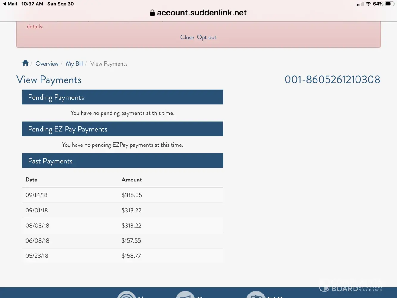The width and height of the screenshot is (397, 298).
Task: Tap the Sun Sep 30 date
Action: tap(60, 4)
